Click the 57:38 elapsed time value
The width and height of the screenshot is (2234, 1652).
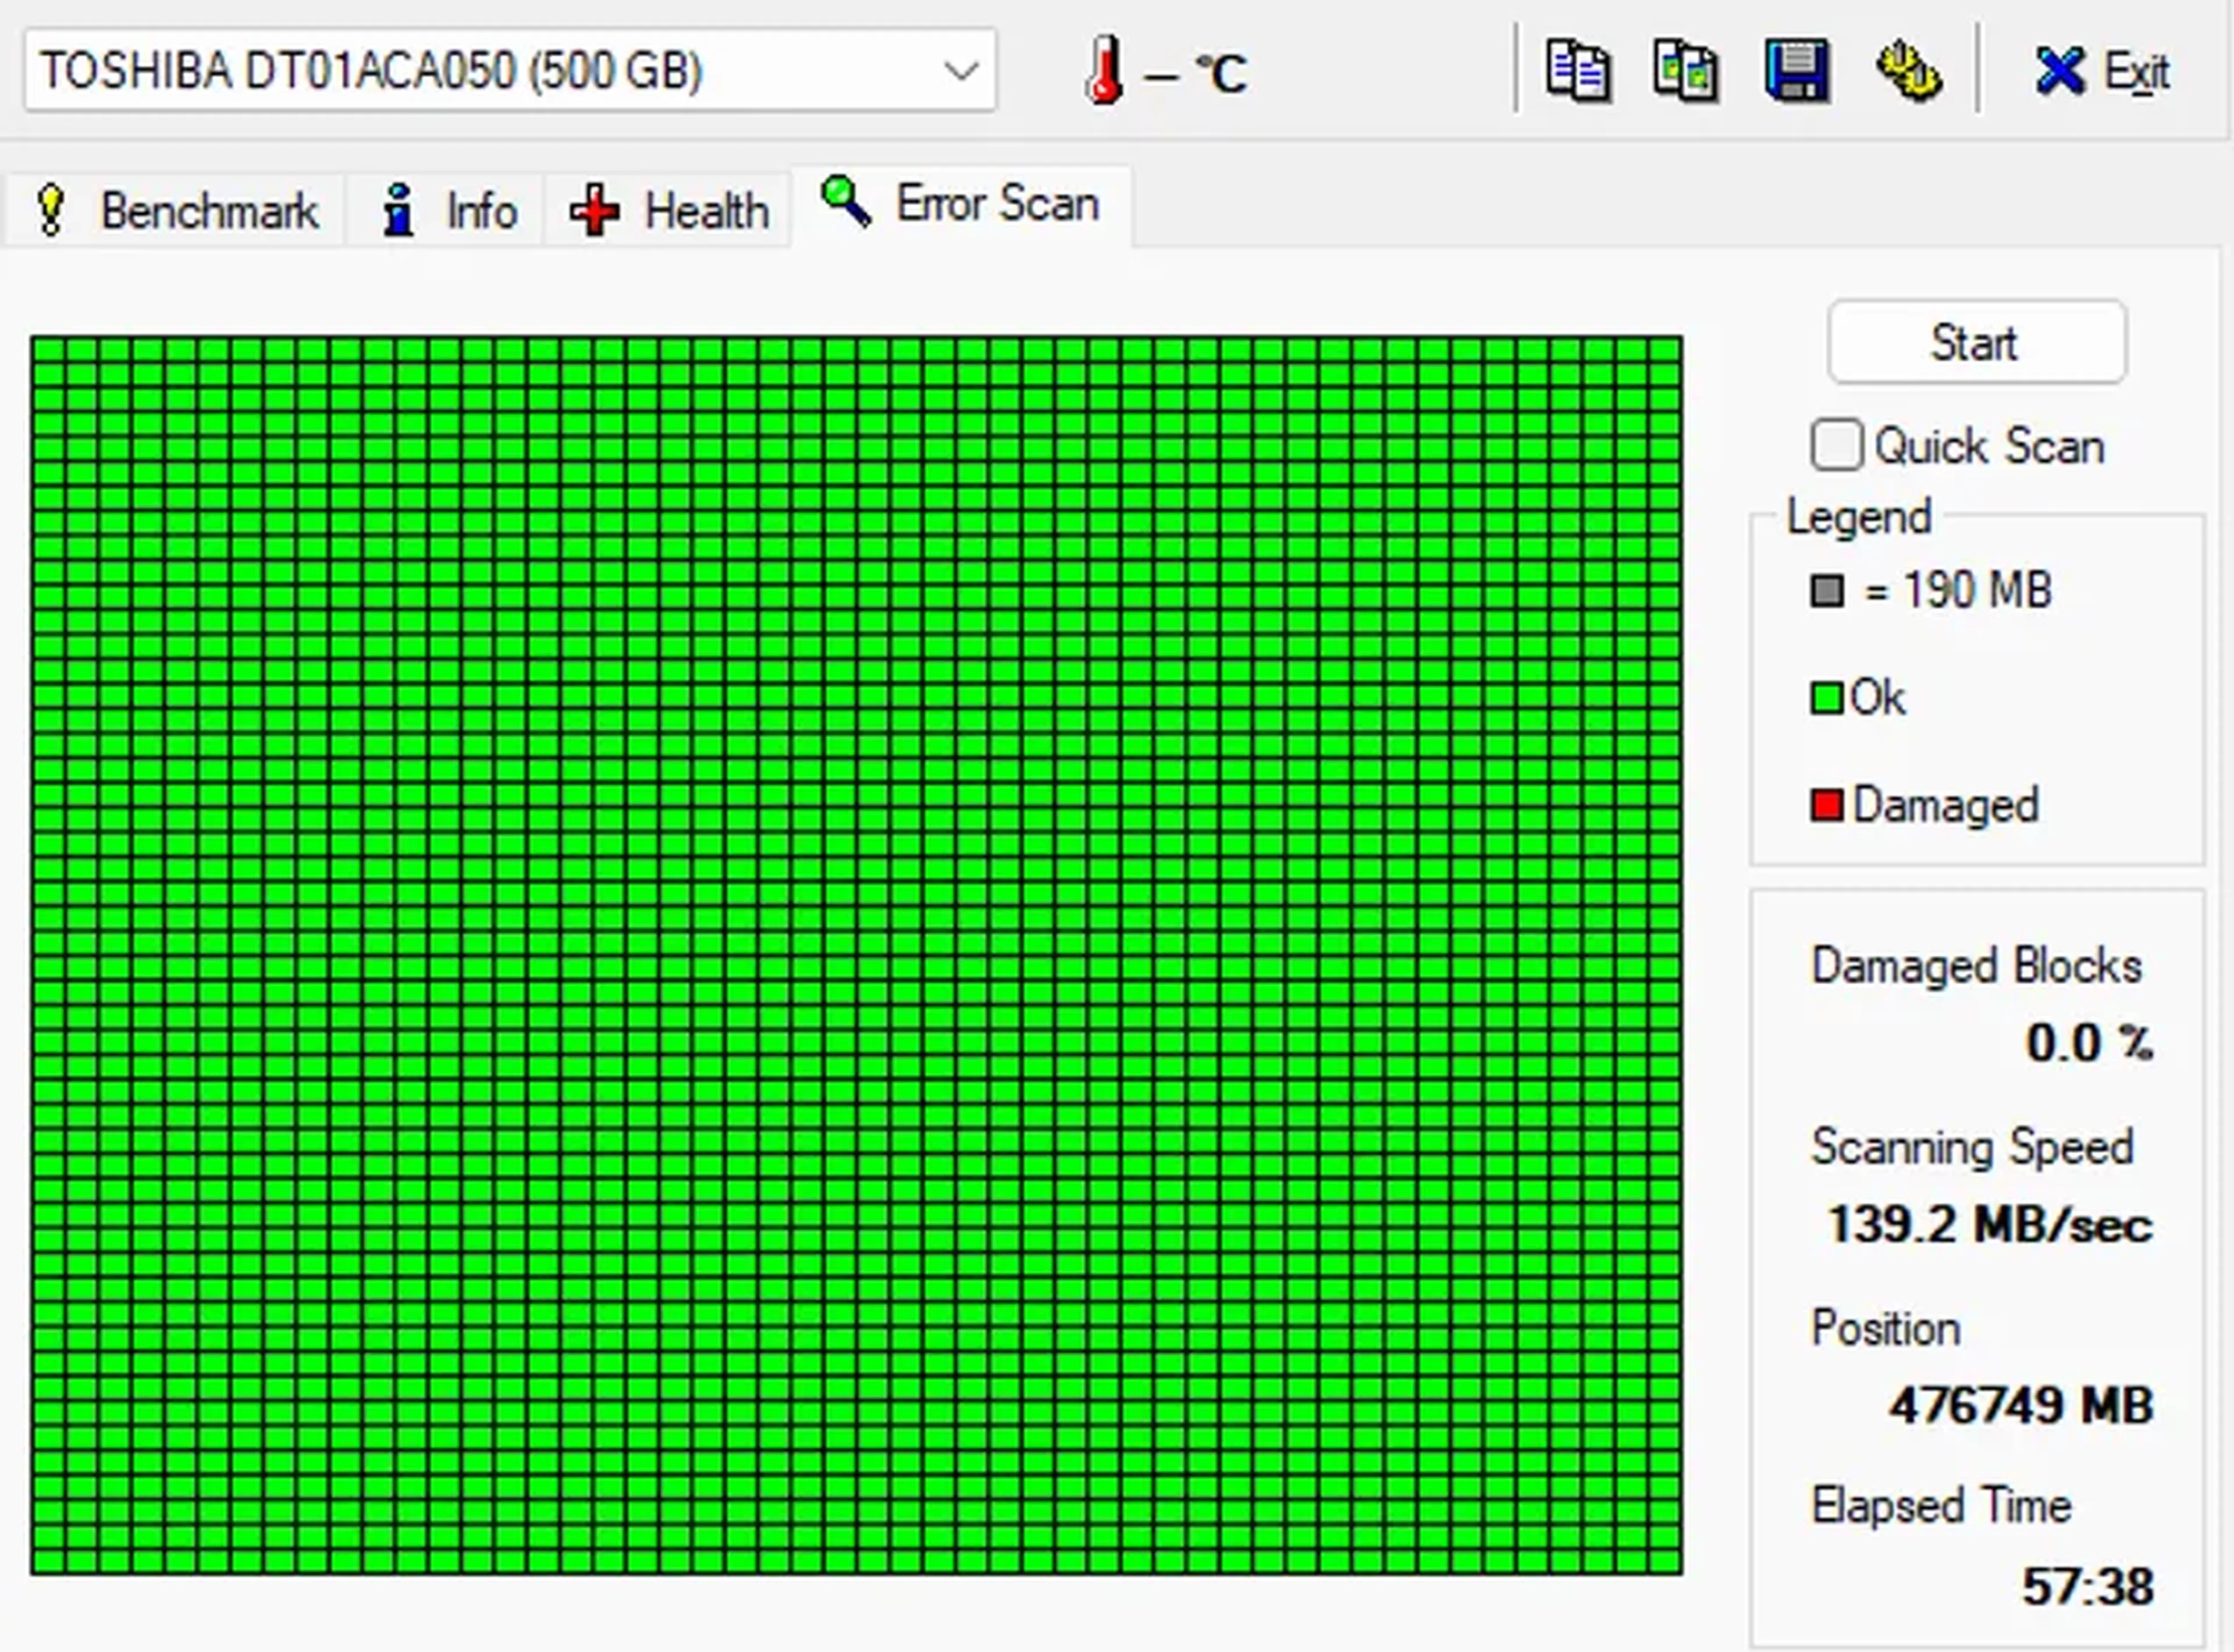[2088, 1587]
